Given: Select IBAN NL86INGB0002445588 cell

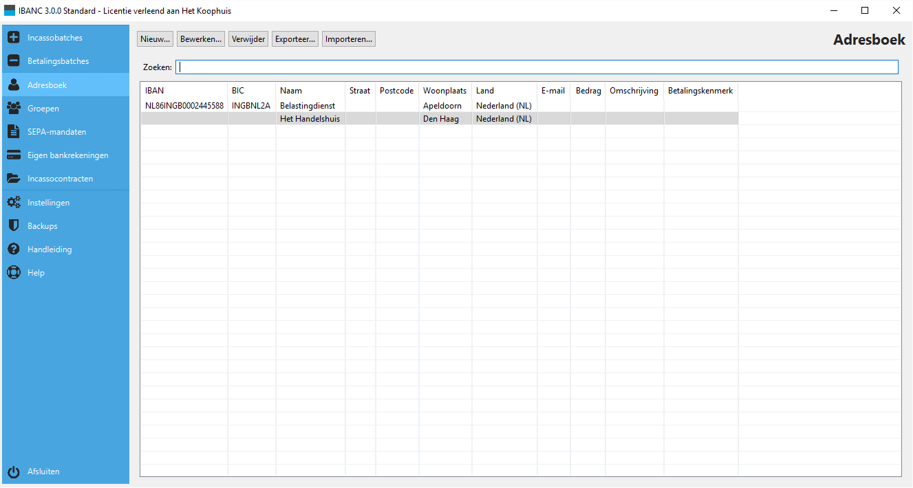Looking at the screenshot, I should [184, 106].
